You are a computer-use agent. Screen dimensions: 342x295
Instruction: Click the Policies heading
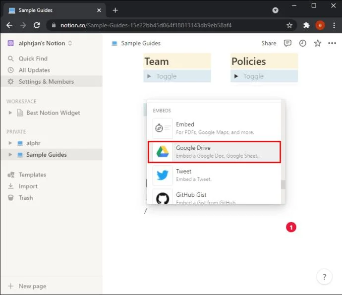pyautogui.click(x=248, y=61)
